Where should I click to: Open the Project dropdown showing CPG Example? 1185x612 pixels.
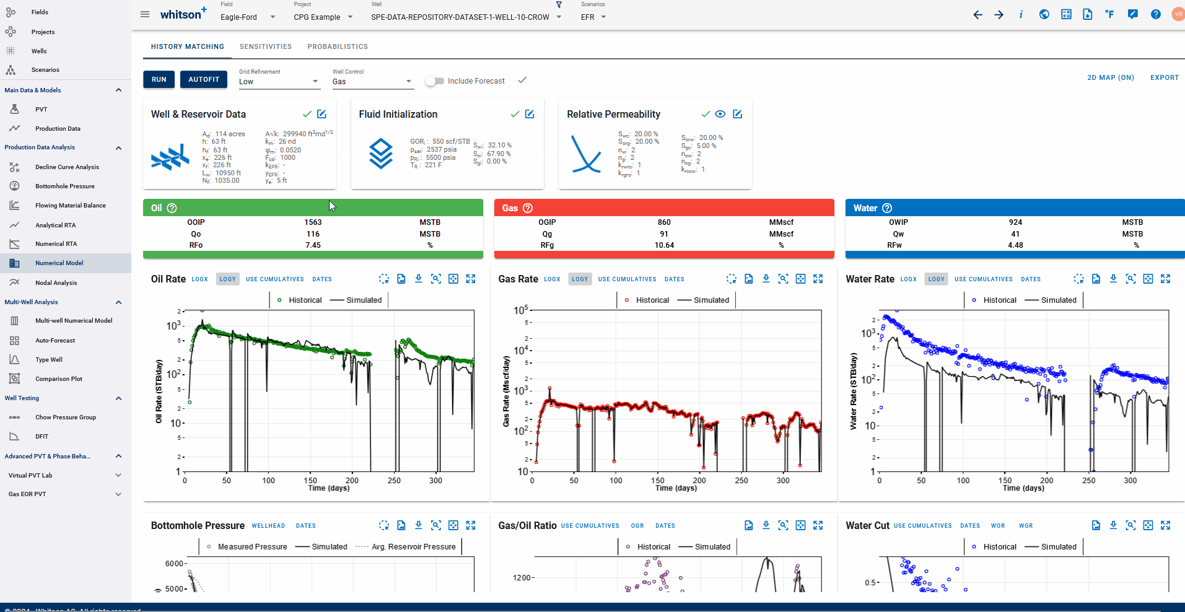323,17
